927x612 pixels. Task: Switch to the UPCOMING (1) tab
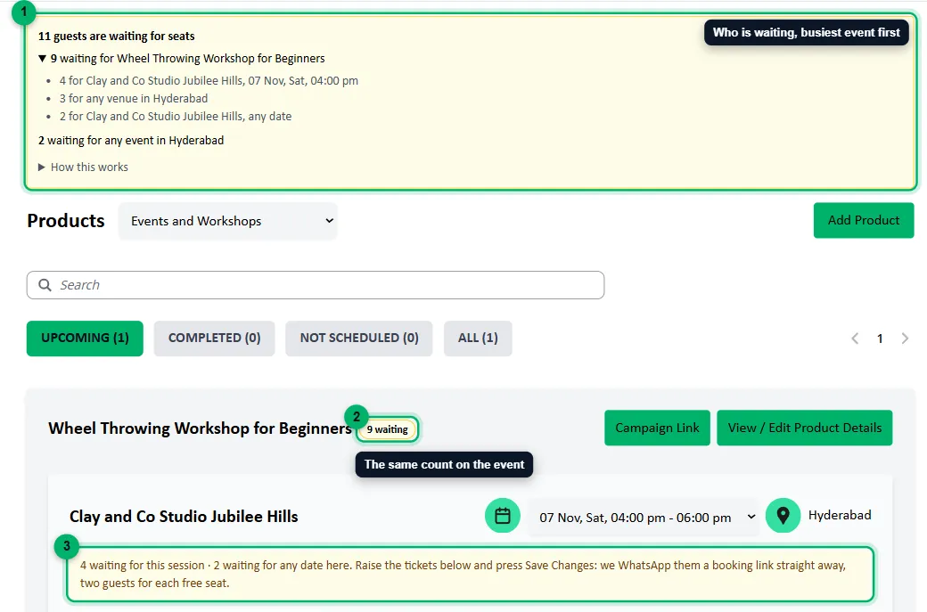pos(85,339)
